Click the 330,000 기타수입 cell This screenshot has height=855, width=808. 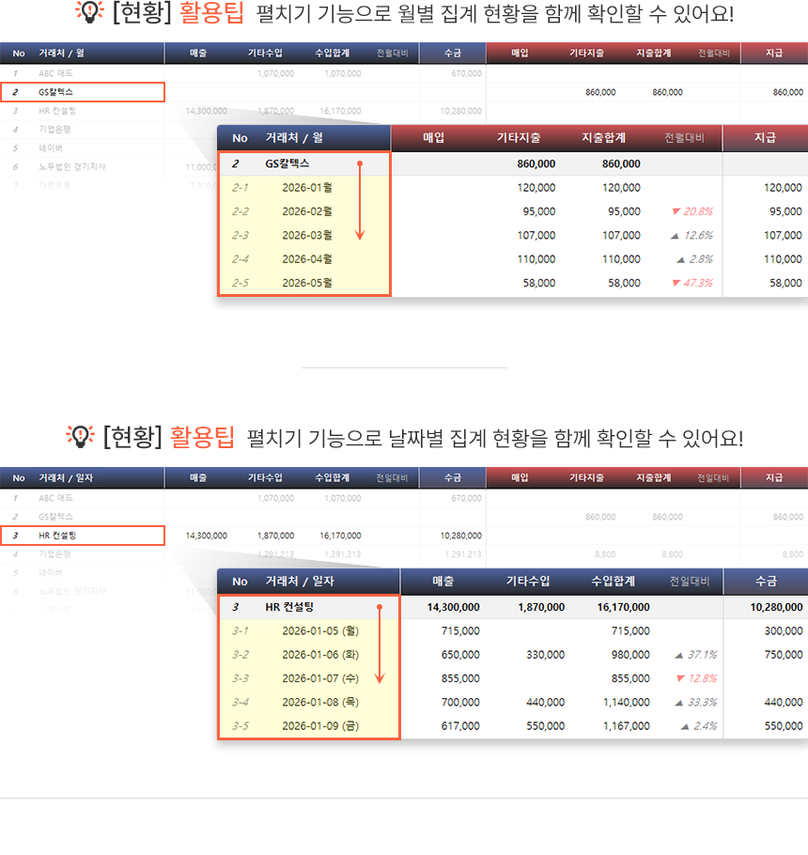click(545, 655)
